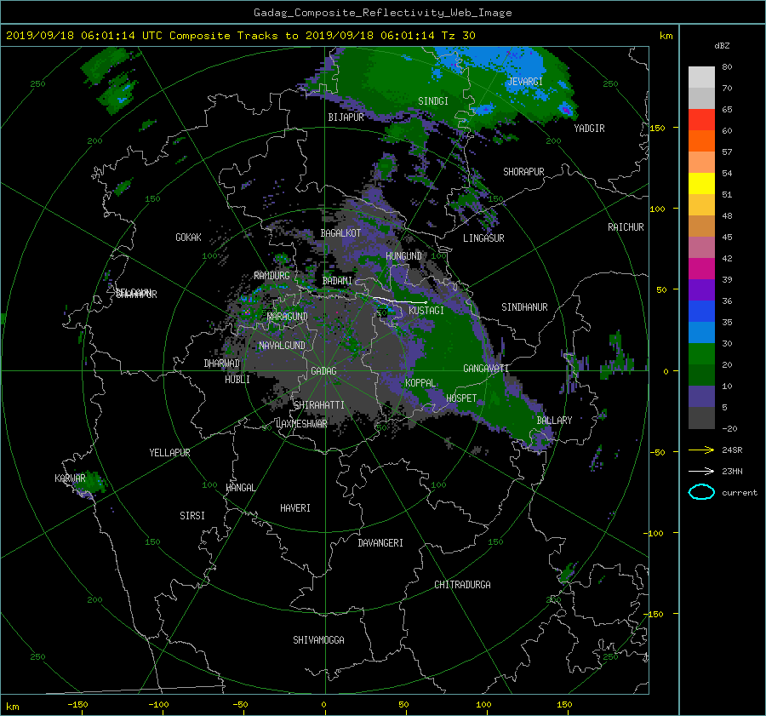This screenshot has width=766, height=716.
Task: Click the 80 dBZ value in the legend
Action: tap(727, 67)
